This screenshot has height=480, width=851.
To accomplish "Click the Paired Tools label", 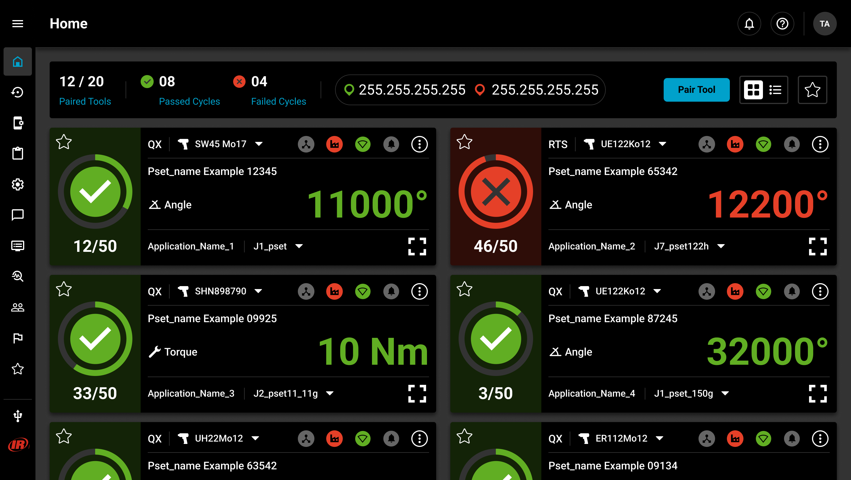I will [85, 101].
